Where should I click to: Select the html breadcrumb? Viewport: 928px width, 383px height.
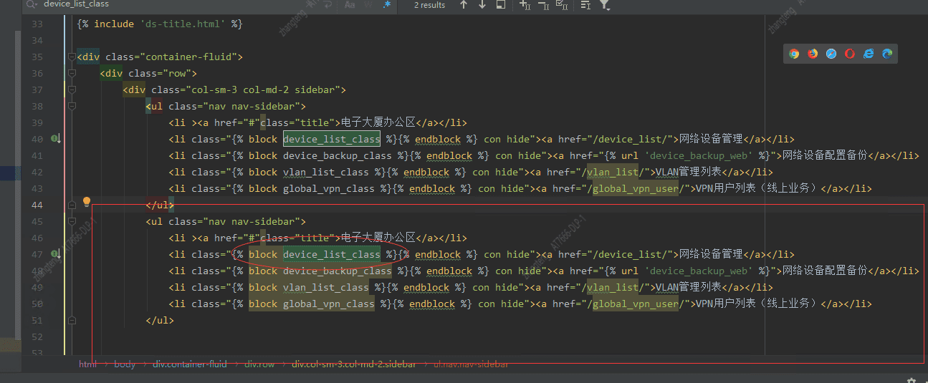point(87,364)
